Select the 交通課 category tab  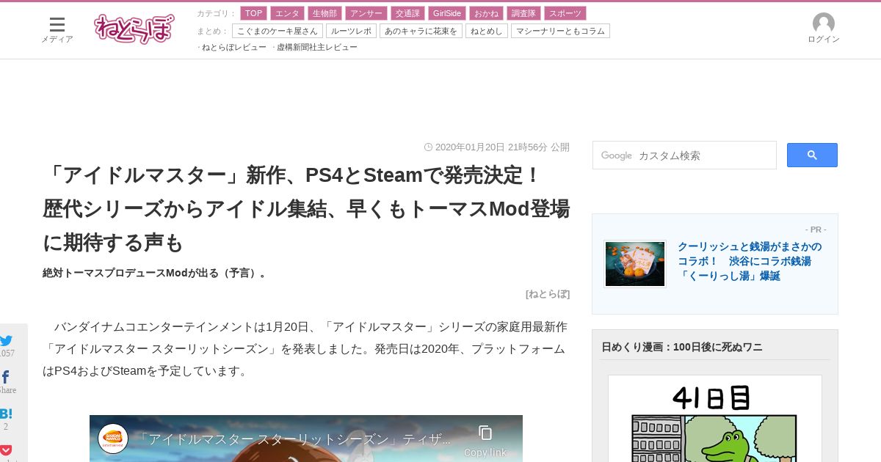[407, 13]
